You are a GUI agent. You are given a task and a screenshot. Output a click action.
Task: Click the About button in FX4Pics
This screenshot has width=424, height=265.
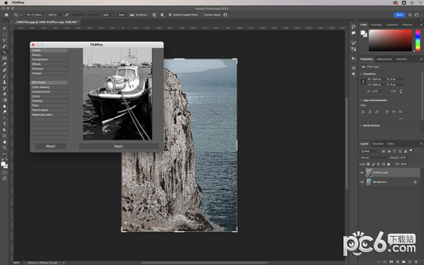[x=50, y=146]
